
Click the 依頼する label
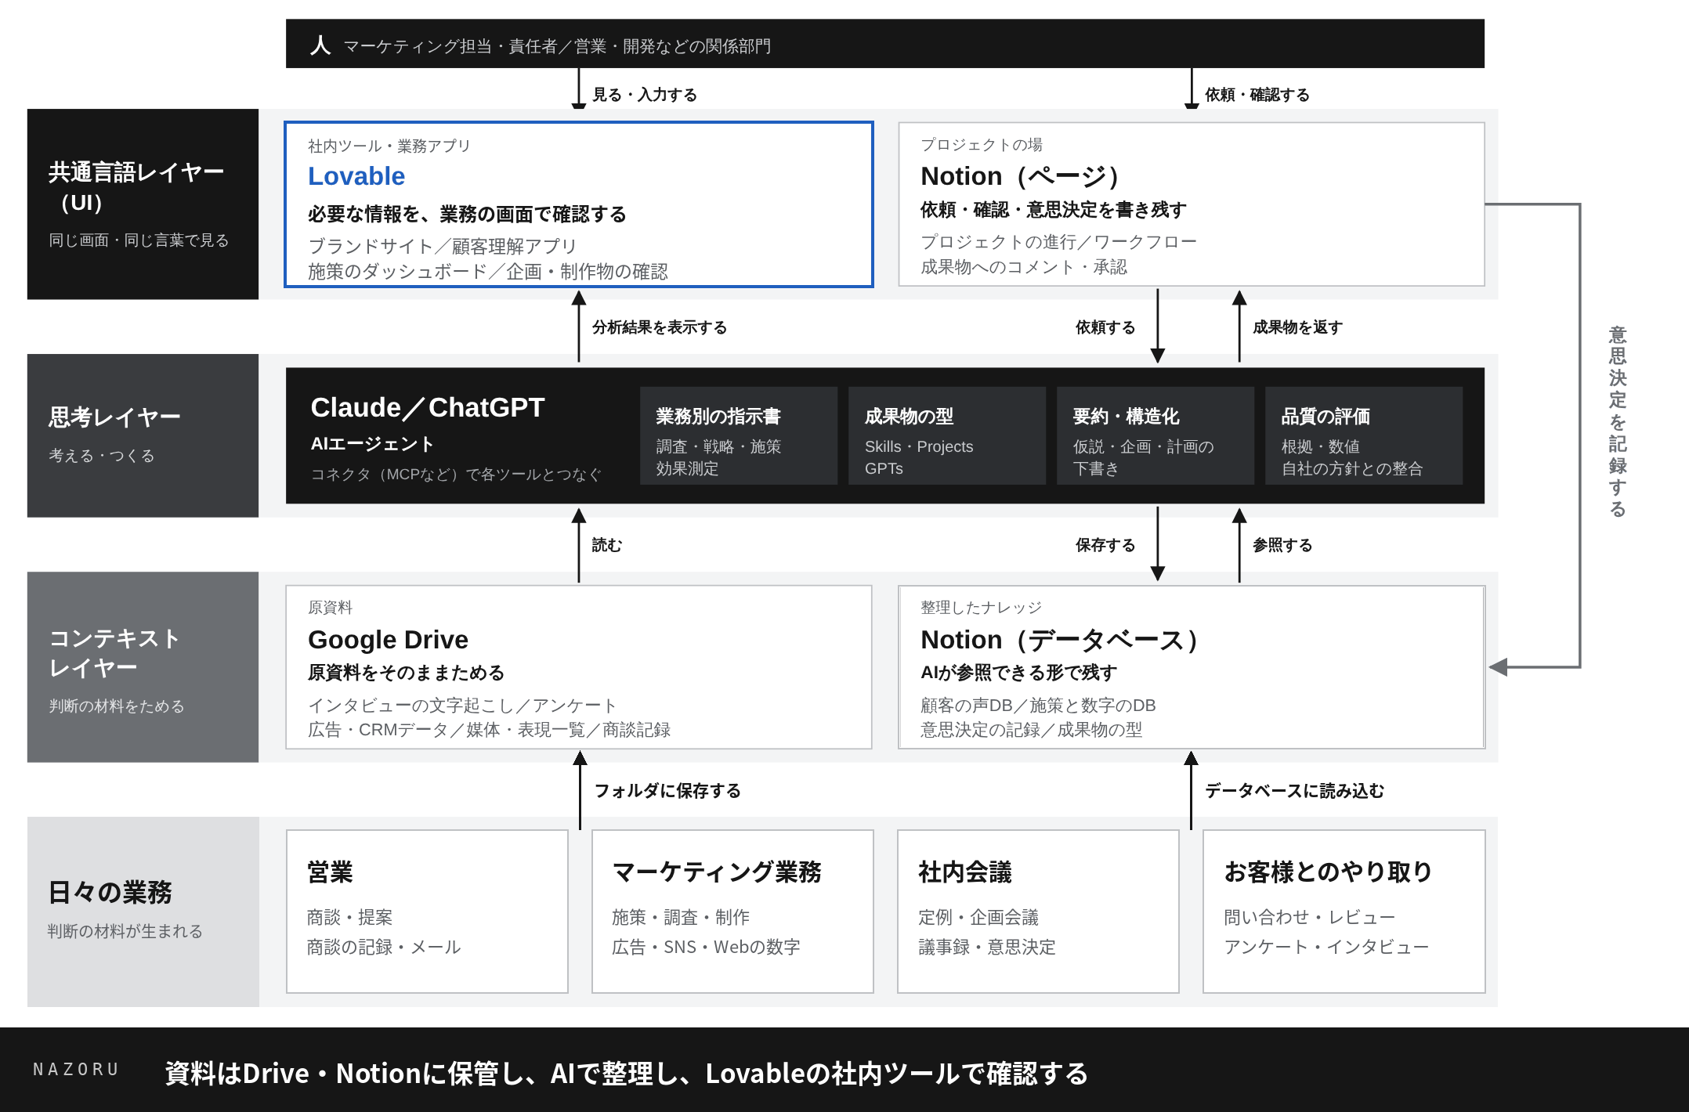pos(1105,327)
